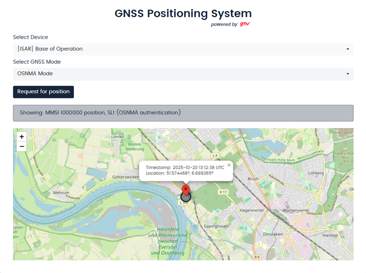Click the status bar showing MMSI 1000000
Image resolution: width=366 pixels, height=273 pixels.
pyautogui.click(x=183, y=112)
